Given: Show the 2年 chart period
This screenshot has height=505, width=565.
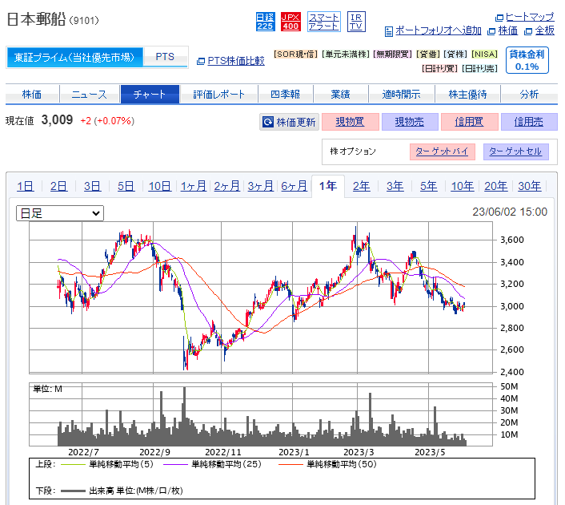Looking at the screenshot, I should click(362, 186).
